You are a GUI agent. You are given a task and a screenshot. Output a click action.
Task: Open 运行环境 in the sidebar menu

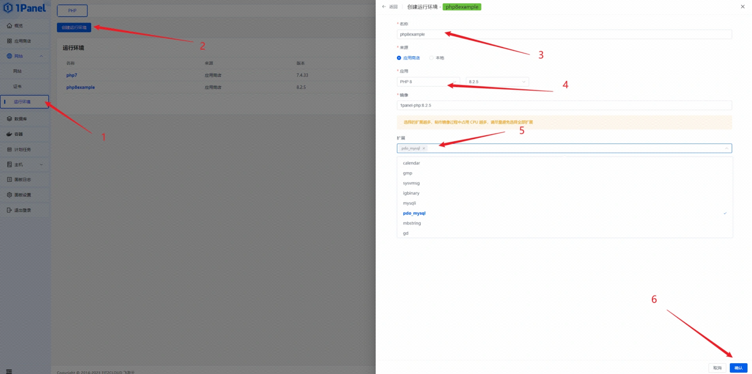[x=22, y=102]
